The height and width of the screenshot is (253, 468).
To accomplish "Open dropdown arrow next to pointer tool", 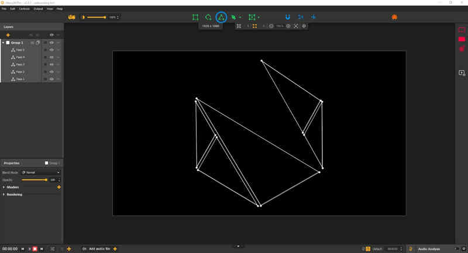I will (240, 18).
